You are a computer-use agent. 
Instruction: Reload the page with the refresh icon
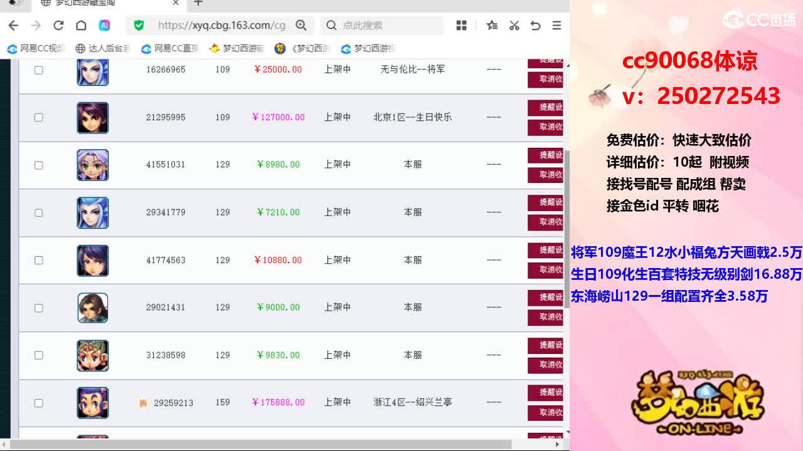coord(58,25)
